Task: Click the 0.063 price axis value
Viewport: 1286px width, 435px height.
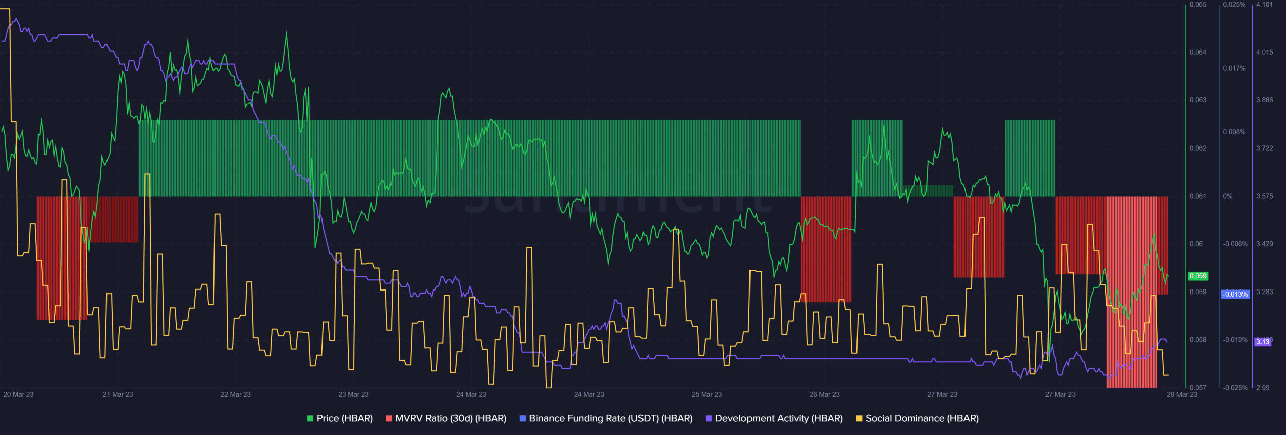Action: point(1198,100)
